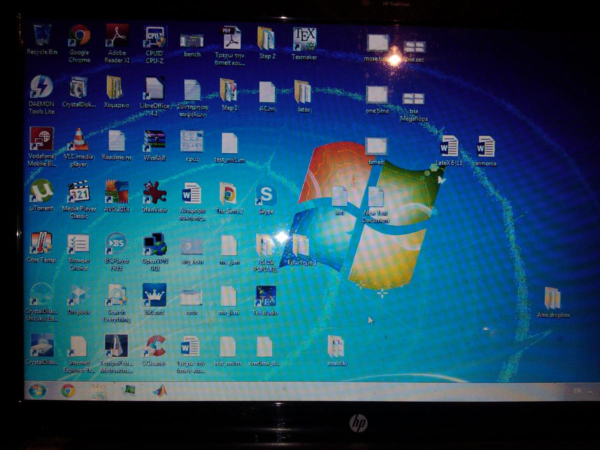600x450 pixels.
Task: Select the New Text Document file
Action: point(375,196)
